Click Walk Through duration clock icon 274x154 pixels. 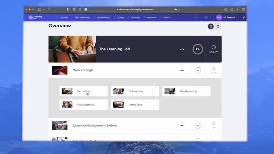click(214, 68)
